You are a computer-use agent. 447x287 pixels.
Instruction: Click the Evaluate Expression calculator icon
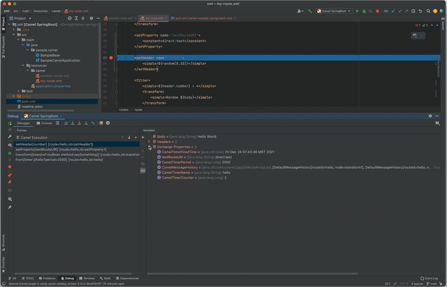pos(101,123)
